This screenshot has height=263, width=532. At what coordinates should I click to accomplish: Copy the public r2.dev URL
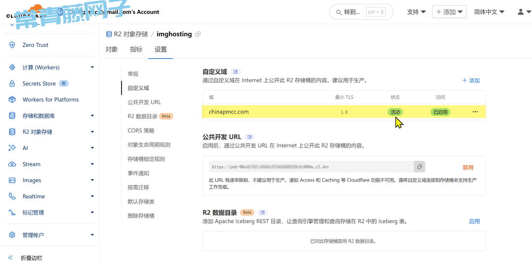point(419,167)
